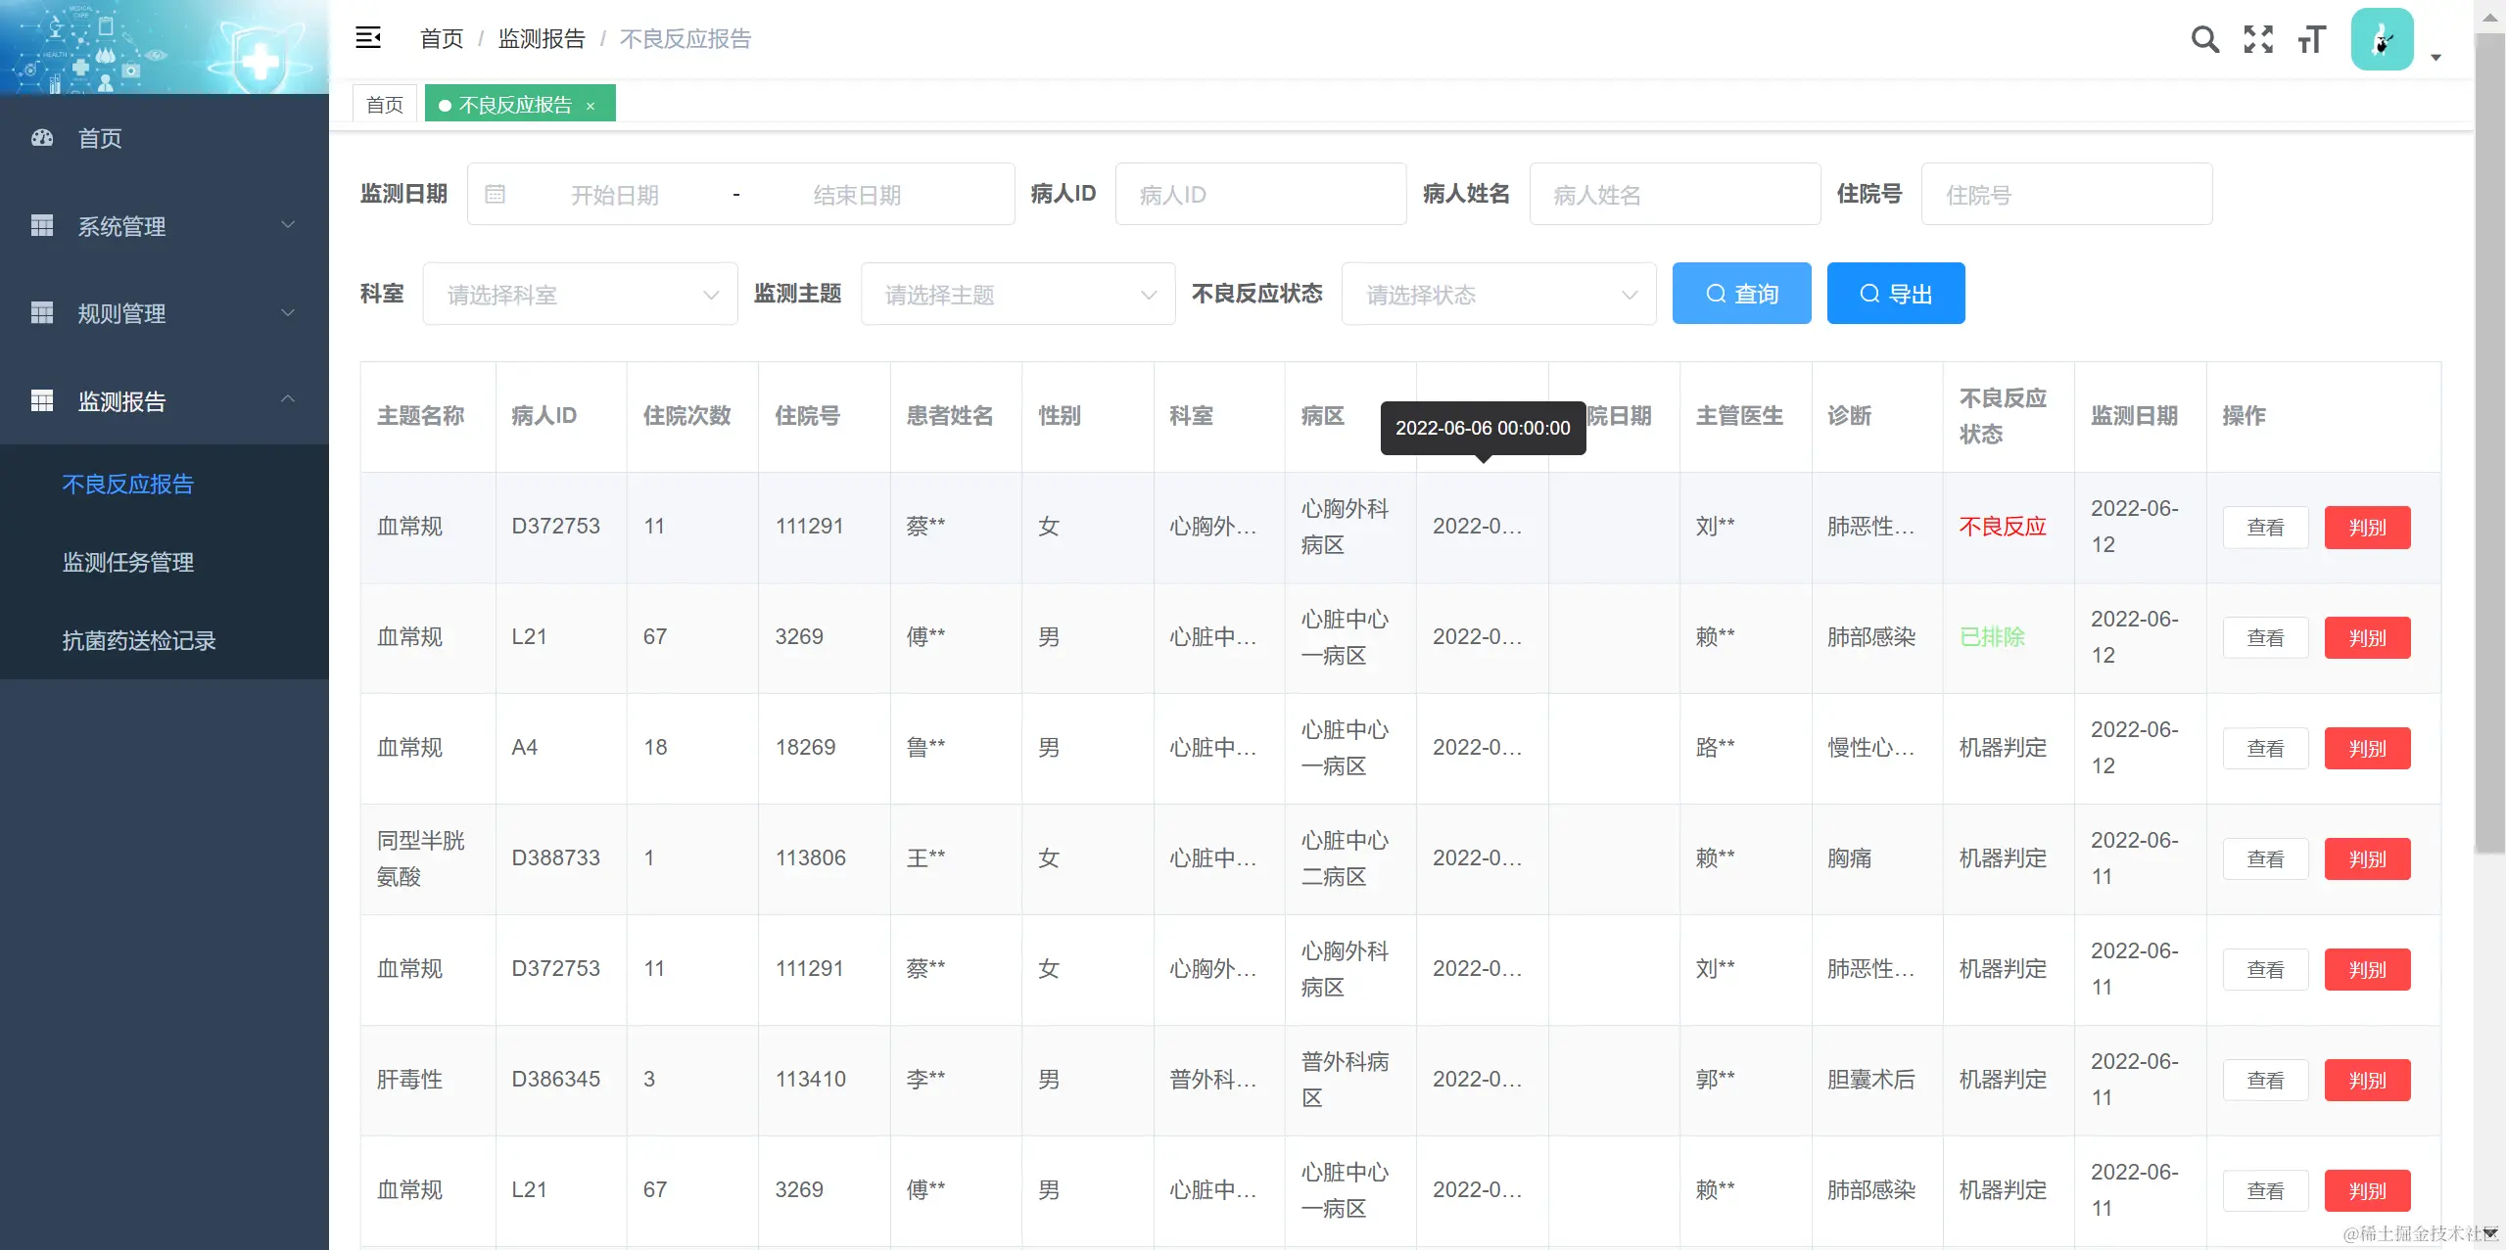Switch to the 首页 tab
The width and height of the screenshot is (2506, 1250).
coord(383,103)
